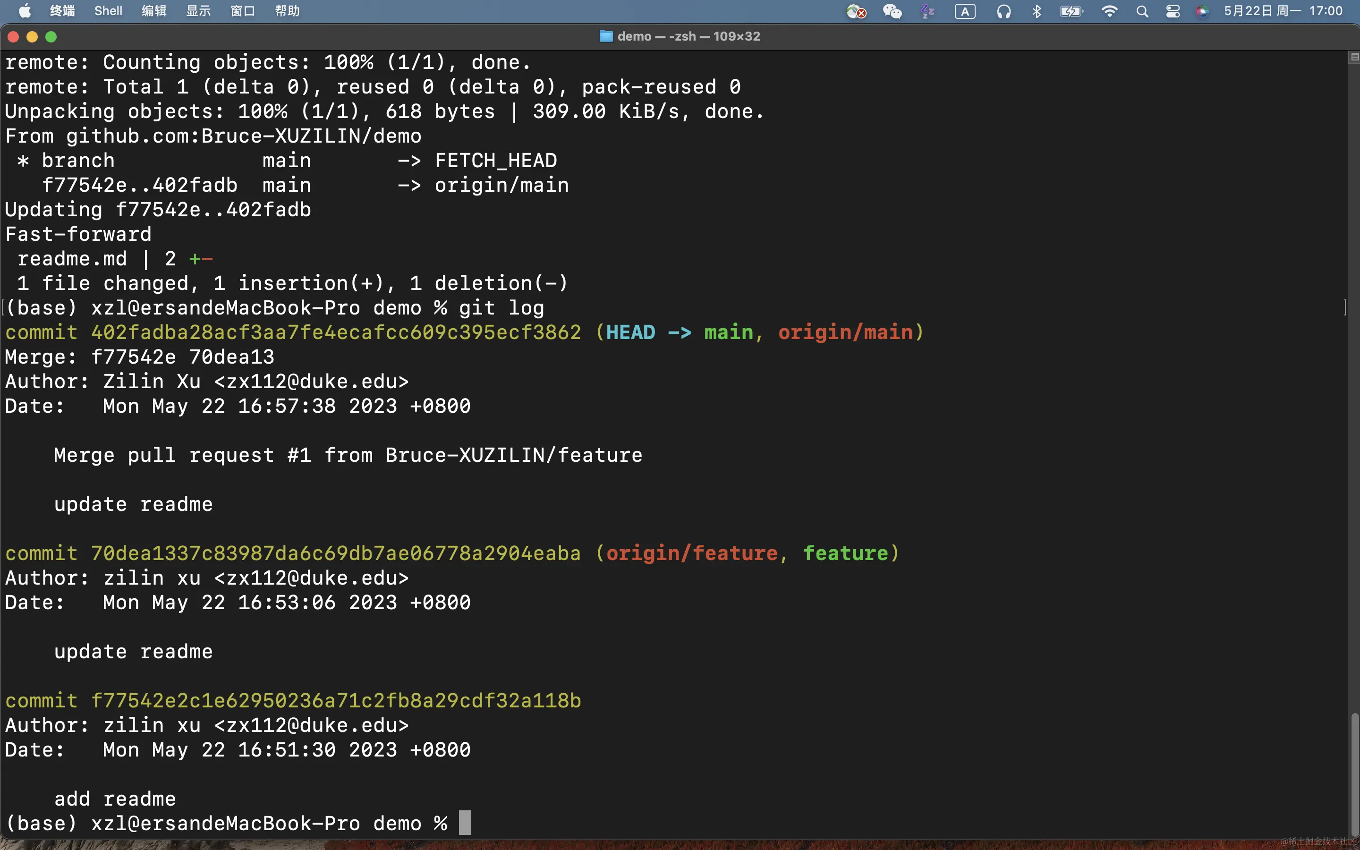The image size is (1360, 850).
Task: Launch Siri from menu bar
Action: coord(1202,11)
